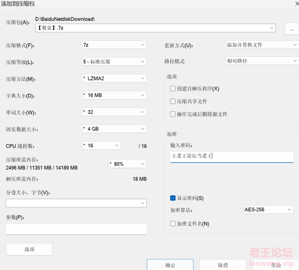Screen dimensions: 299x270
Task: Select the path text D:\BaiduNetdiskDownload\
Action: pos(65,19)
